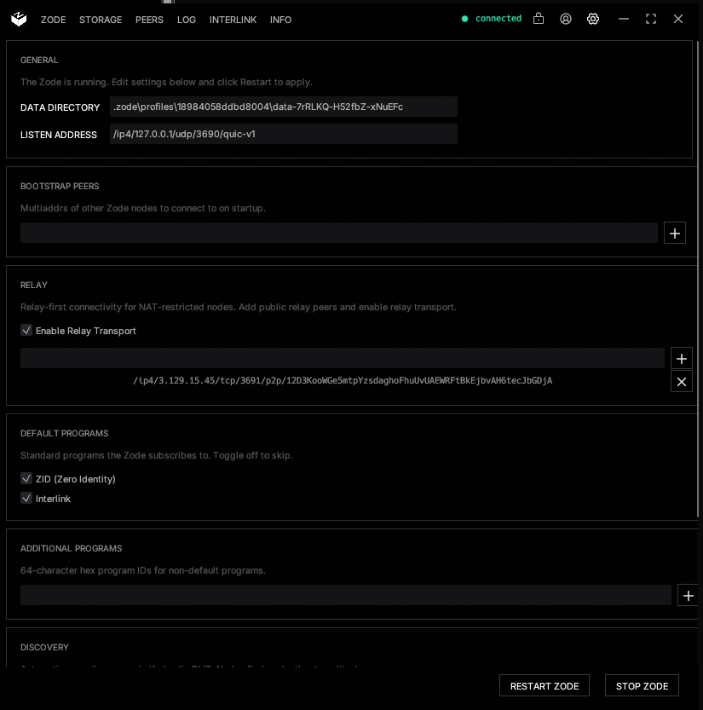The height and width of the screenshot is (710, 703).
Task: Focus the Bootstrap Peers multiaddr field
Action: click(x=339, y=233)
